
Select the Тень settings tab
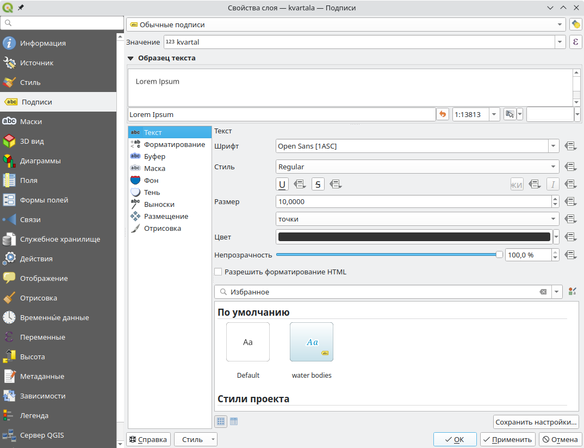(170, 192)
